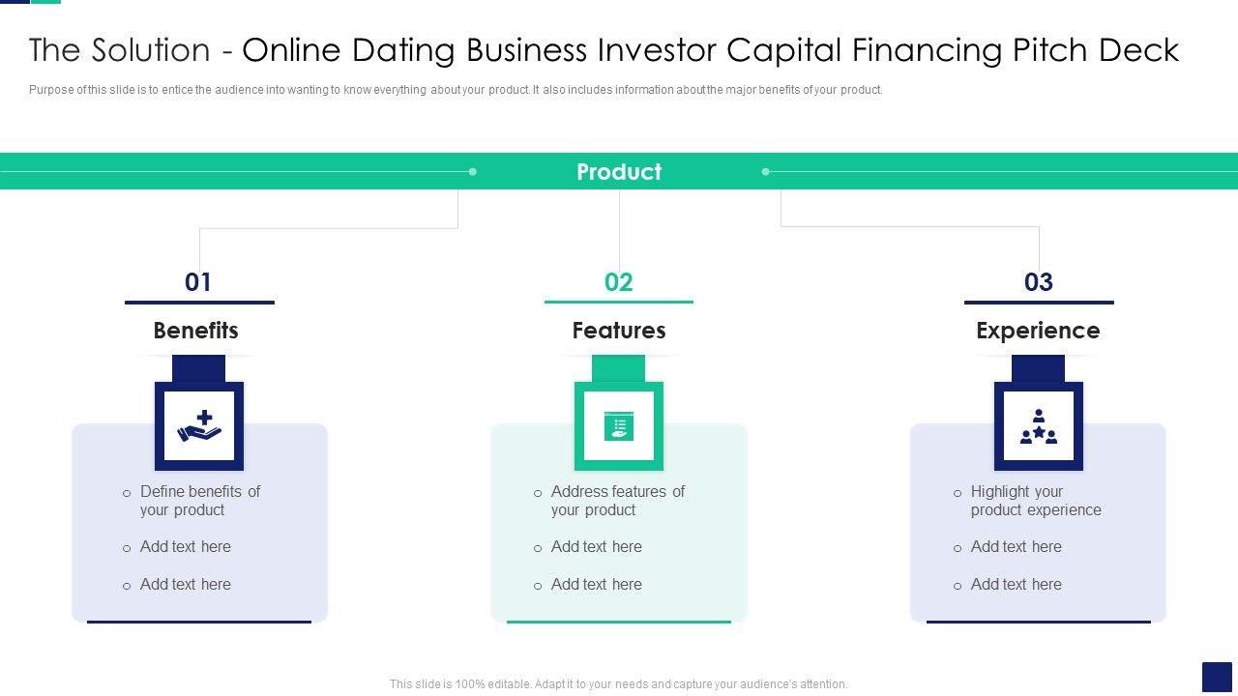Click the slide title text
The image size is (1238, 696).
click(x=604, y=50)
